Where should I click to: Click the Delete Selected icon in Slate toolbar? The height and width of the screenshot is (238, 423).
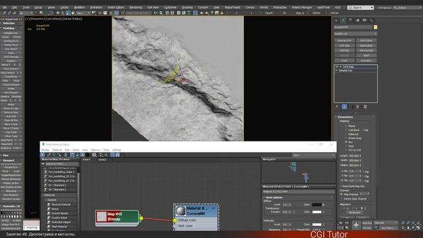coord(65,155)
